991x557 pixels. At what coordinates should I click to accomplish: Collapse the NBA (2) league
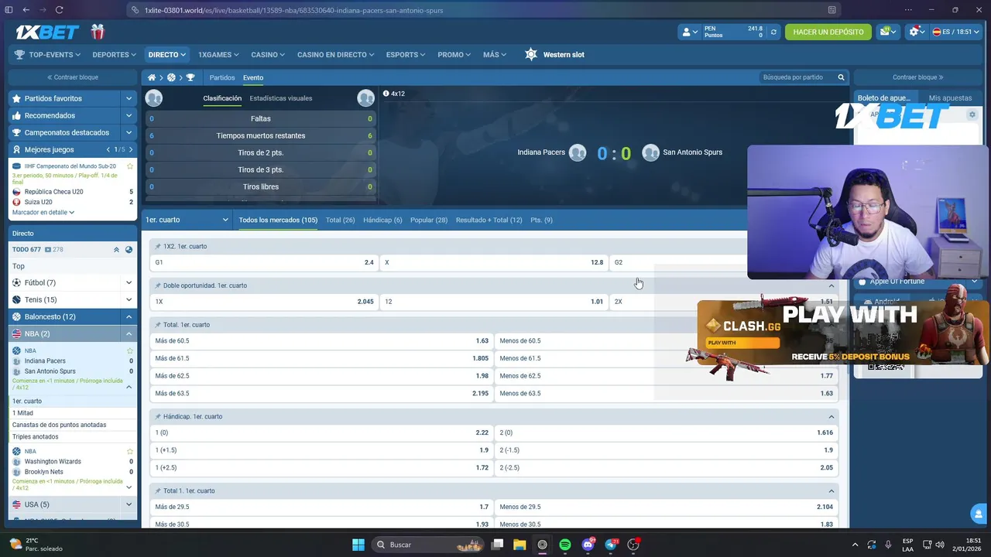[129, 333]
